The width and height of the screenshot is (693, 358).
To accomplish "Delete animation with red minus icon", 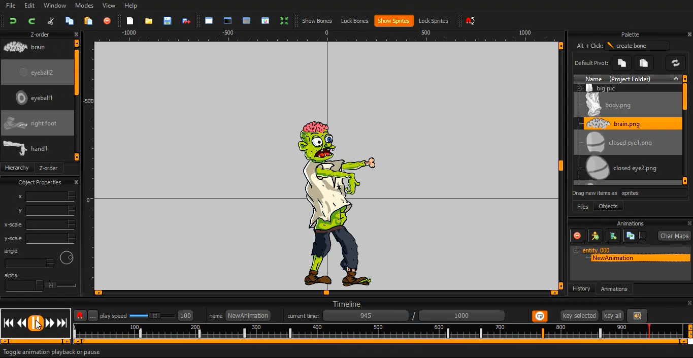I will pos(577,236).
